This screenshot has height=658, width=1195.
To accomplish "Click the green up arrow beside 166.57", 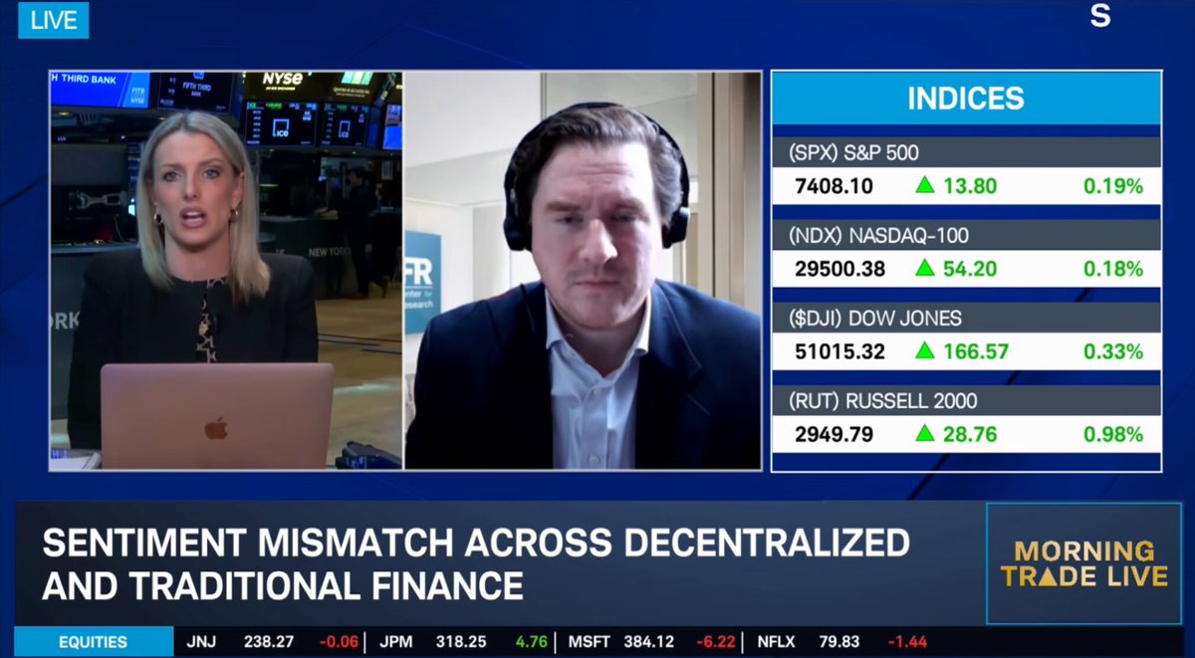I will tap(925, 350).
